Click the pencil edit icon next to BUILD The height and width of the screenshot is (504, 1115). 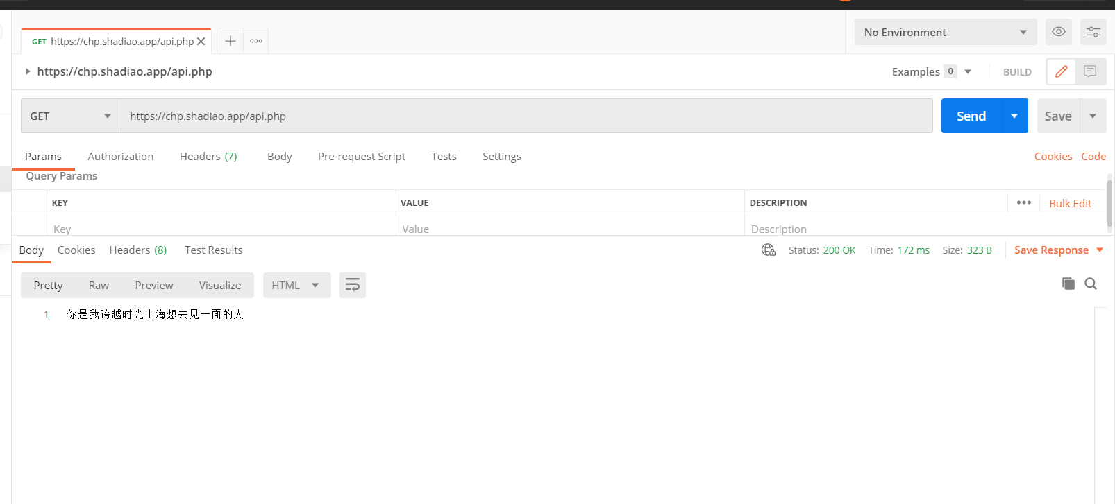point(1062,71)
